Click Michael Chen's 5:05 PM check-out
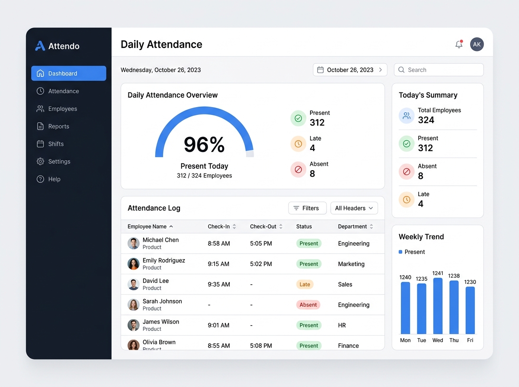Screen dimensions: 519x387 click(261, 244)
